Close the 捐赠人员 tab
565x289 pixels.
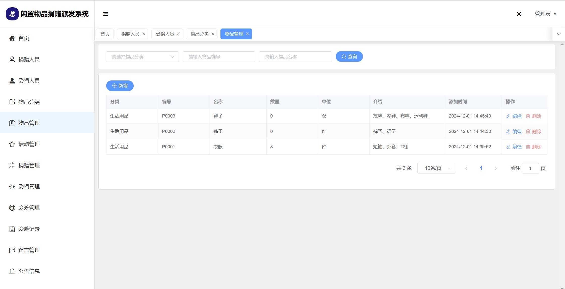click(144, 34)
